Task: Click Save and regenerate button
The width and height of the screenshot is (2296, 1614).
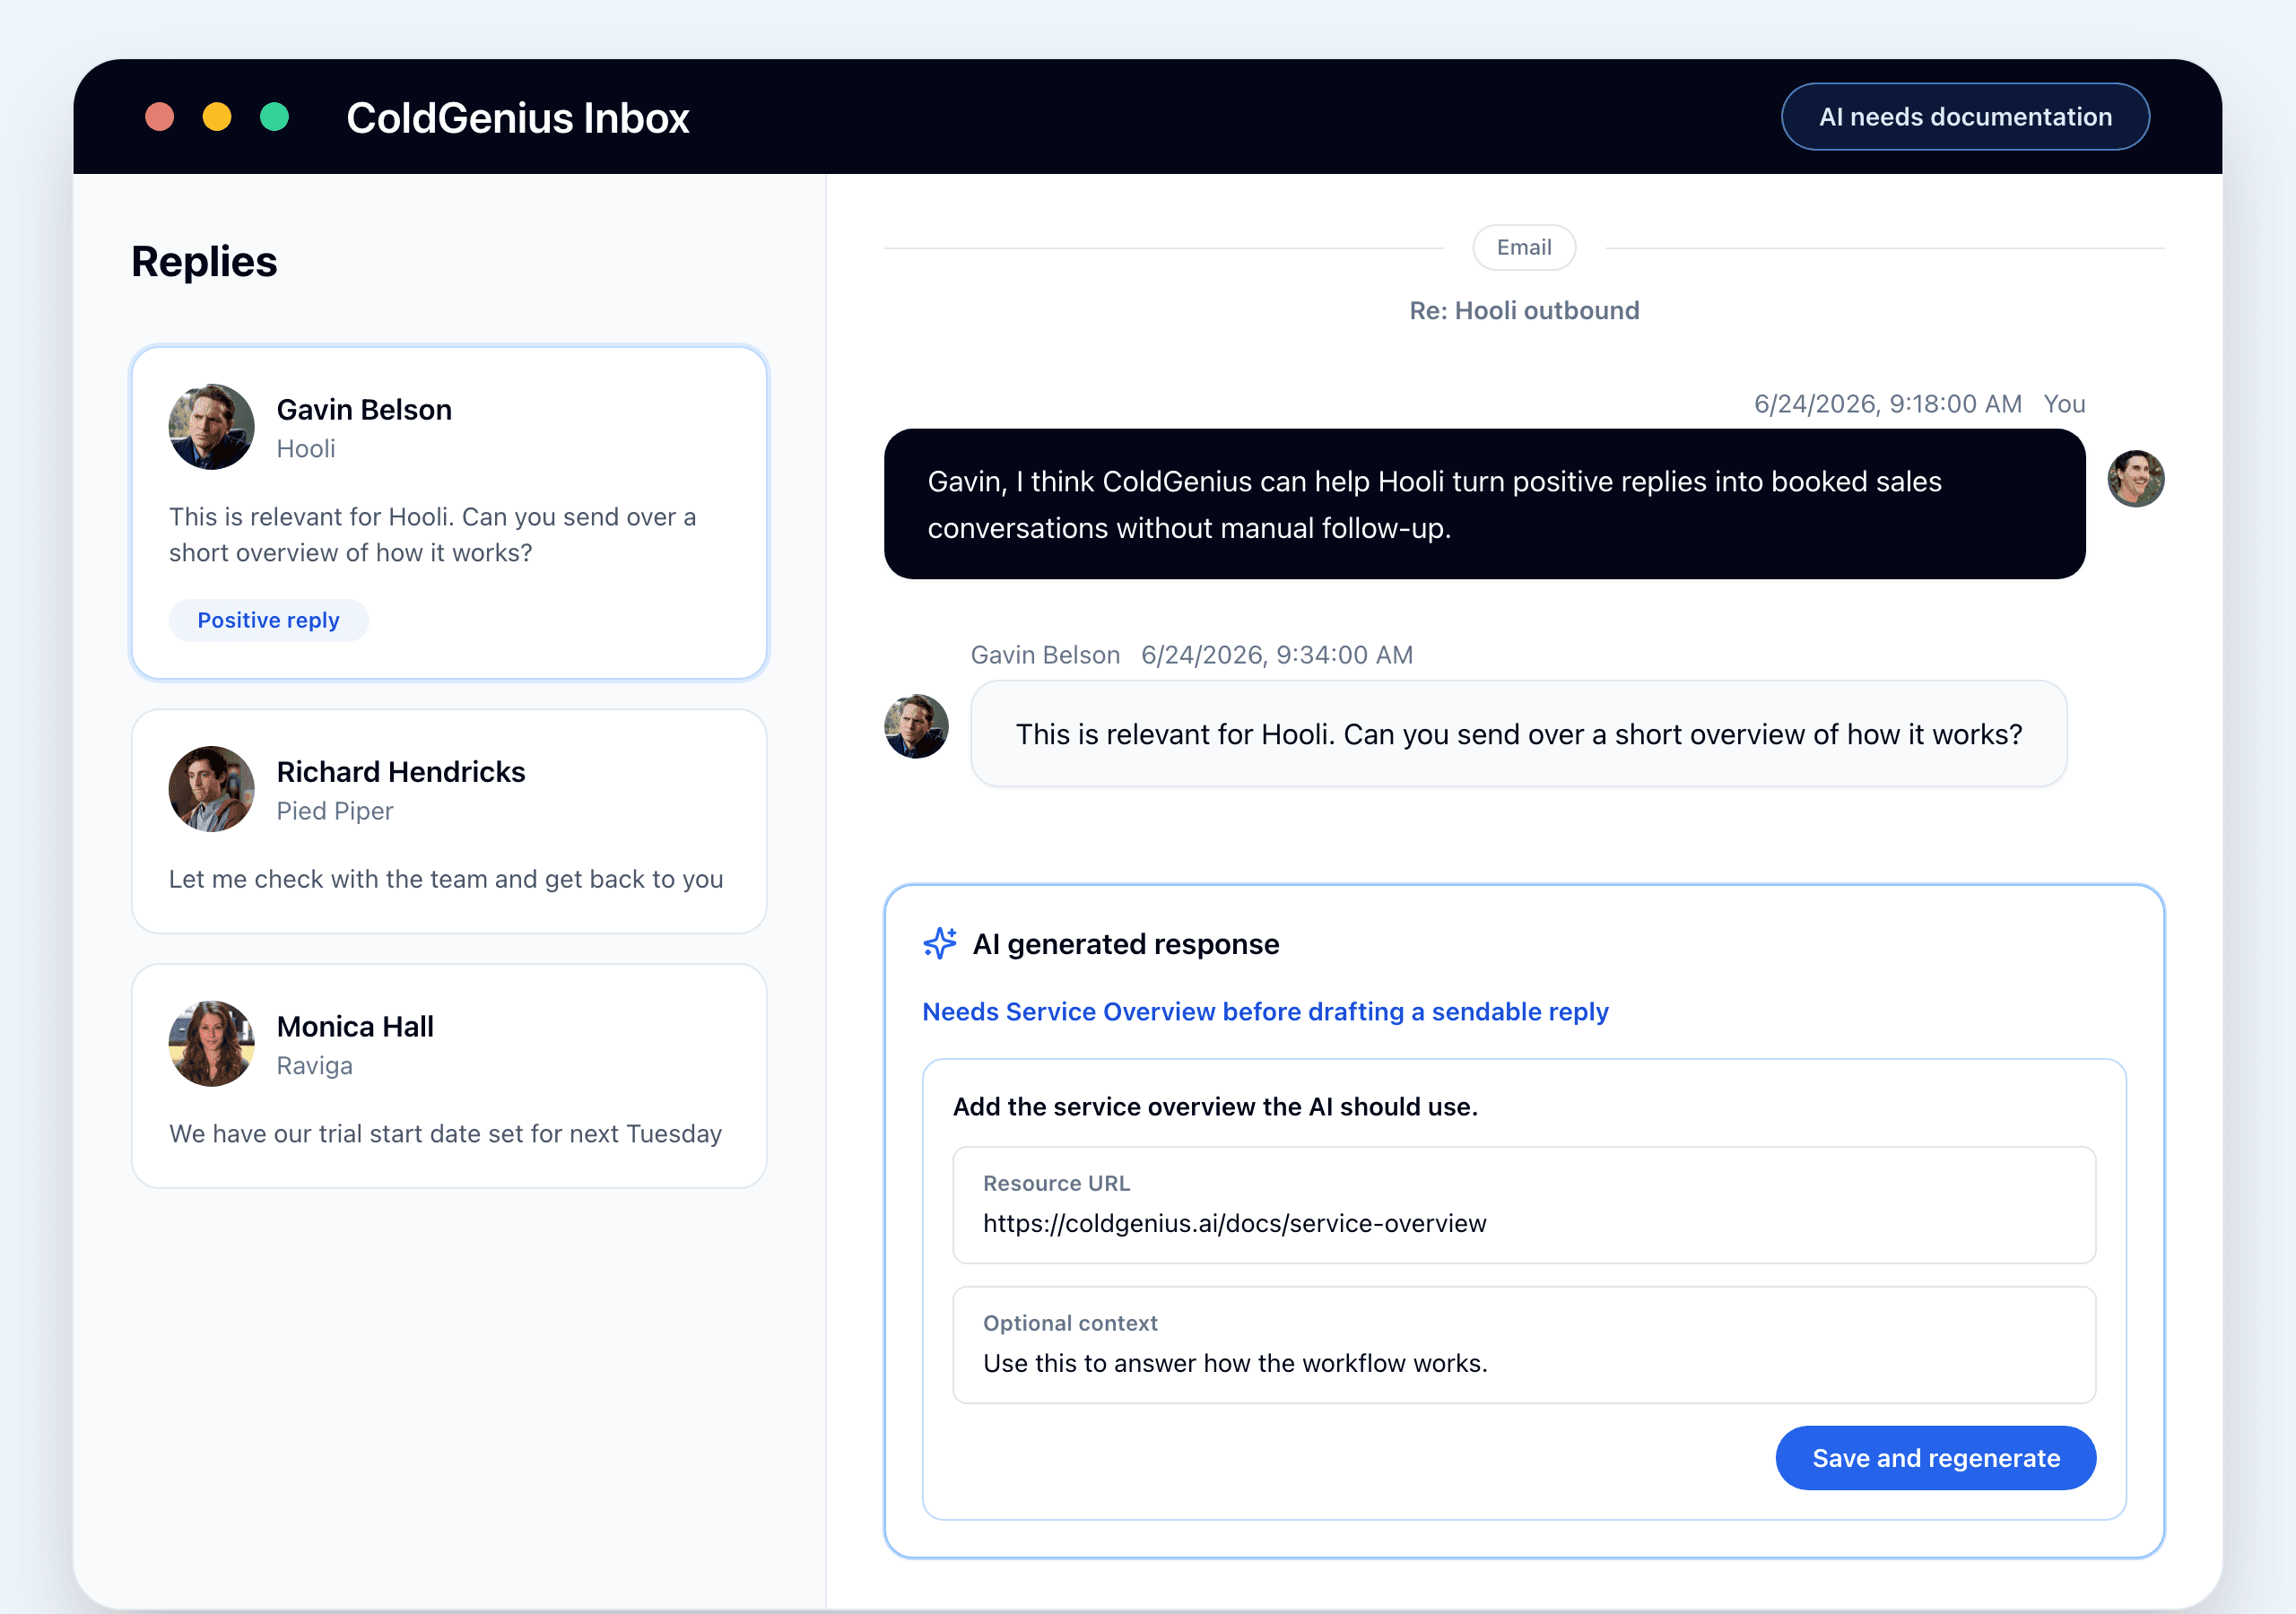Action: 1935,1458
